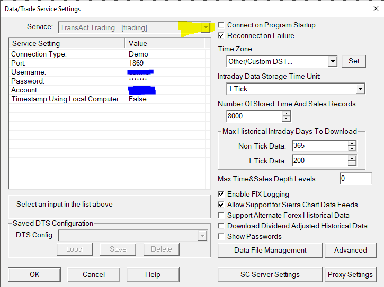Confirm with the OK button
The image size is (384, 287).
tap(34, 274)
